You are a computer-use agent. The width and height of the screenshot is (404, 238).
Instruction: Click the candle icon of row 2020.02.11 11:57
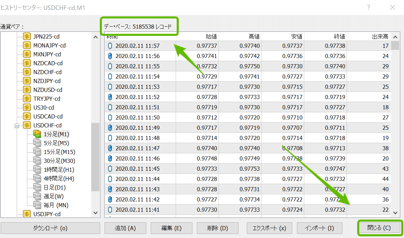click(110, 46)
